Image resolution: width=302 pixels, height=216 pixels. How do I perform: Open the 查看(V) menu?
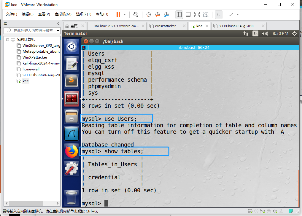pyautogui.click(x=44, y=14)
